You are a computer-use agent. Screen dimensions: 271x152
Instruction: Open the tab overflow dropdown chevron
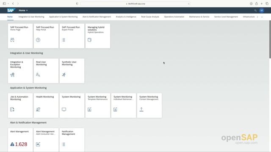262,17
